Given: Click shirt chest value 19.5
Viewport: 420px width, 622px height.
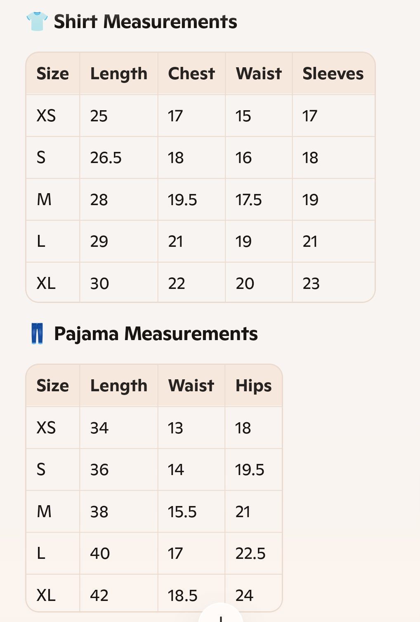Looking at the screenshot, I should click(x=182, y=200).
